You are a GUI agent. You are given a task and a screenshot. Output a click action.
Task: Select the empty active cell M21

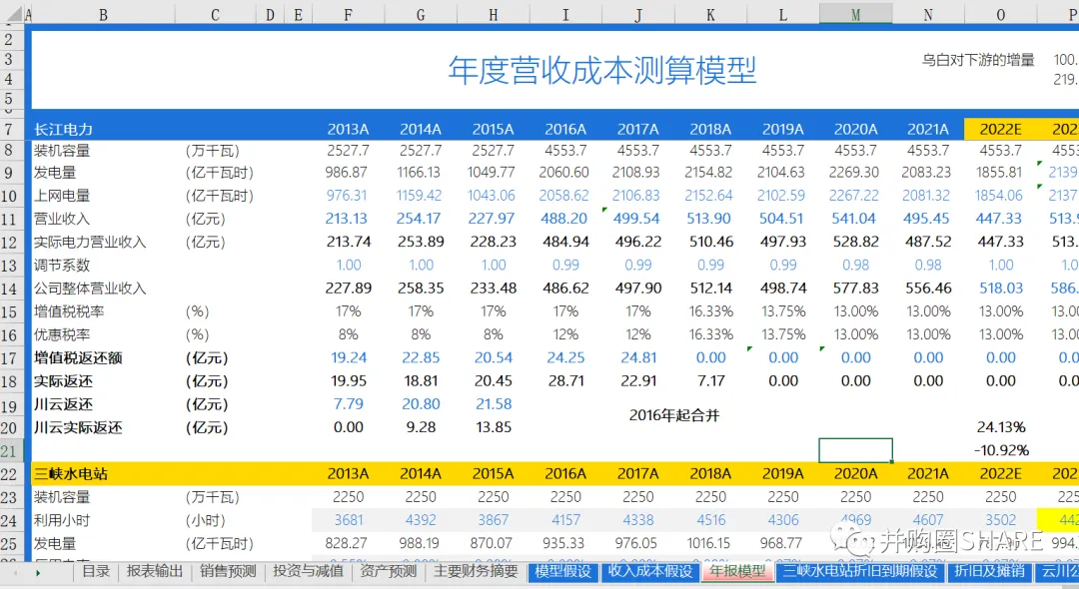tap(856, 451)
